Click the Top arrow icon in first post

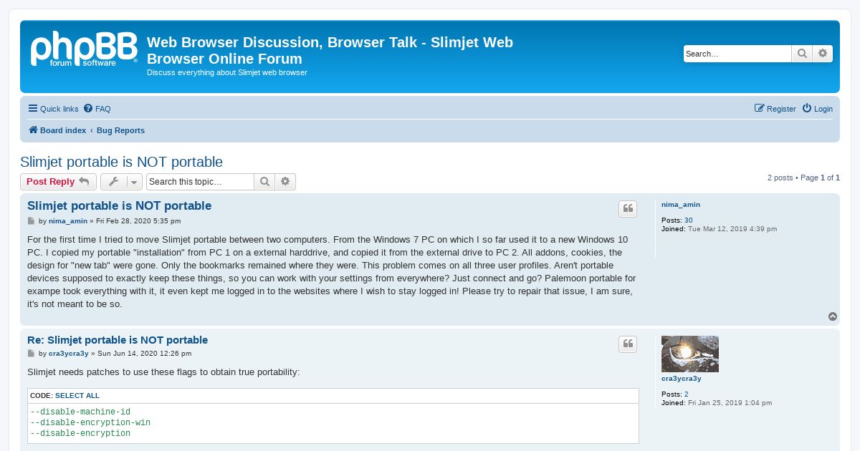(833, 316)
